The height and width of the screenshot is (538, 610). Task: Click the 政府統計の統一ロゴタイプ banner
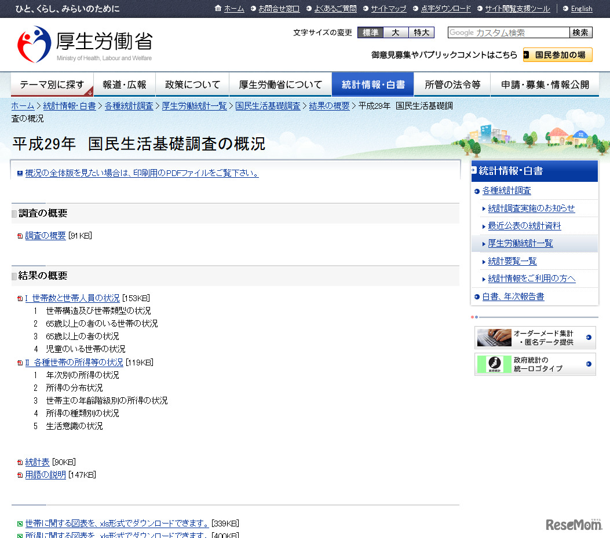[x=534, y=365]
